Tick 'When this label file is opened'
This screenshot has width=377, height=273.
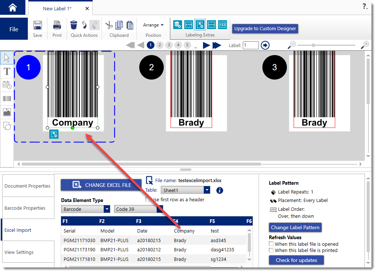click(x=271, y=244)
